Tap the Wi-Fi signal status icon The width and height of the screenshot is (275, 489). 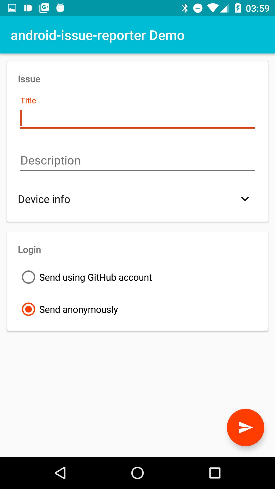pyautogui.click(x=213, y=8)
